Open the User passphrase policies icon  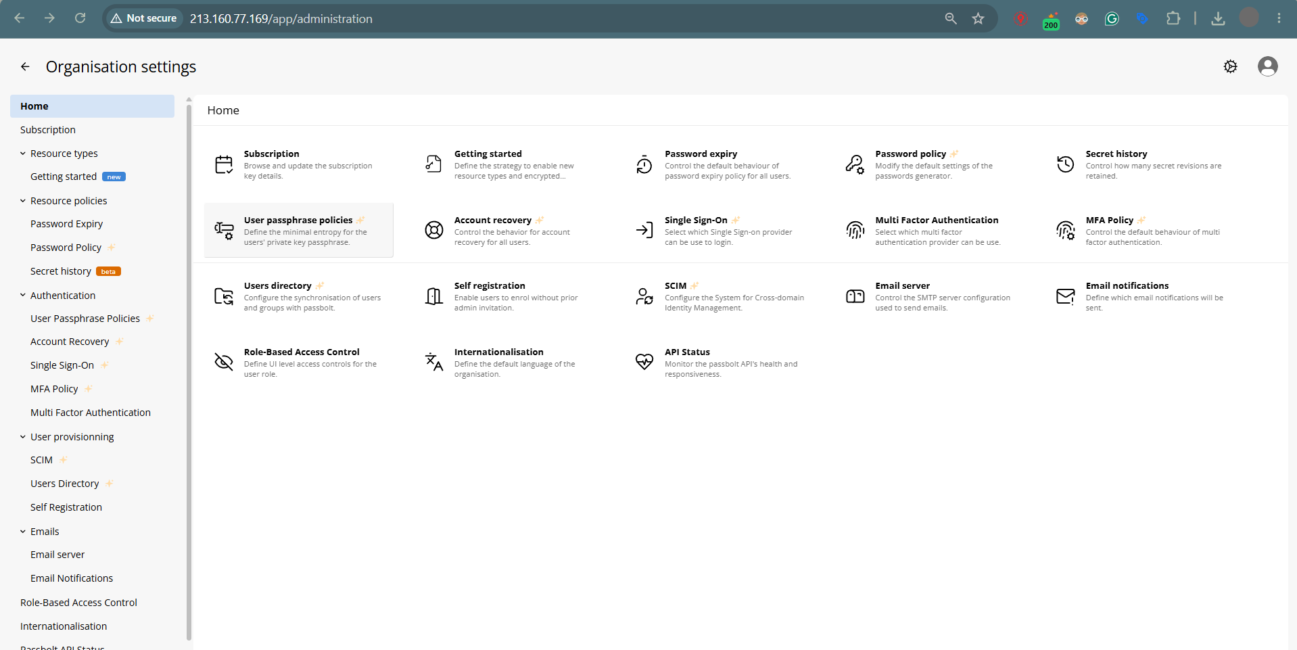pos(224,231)
